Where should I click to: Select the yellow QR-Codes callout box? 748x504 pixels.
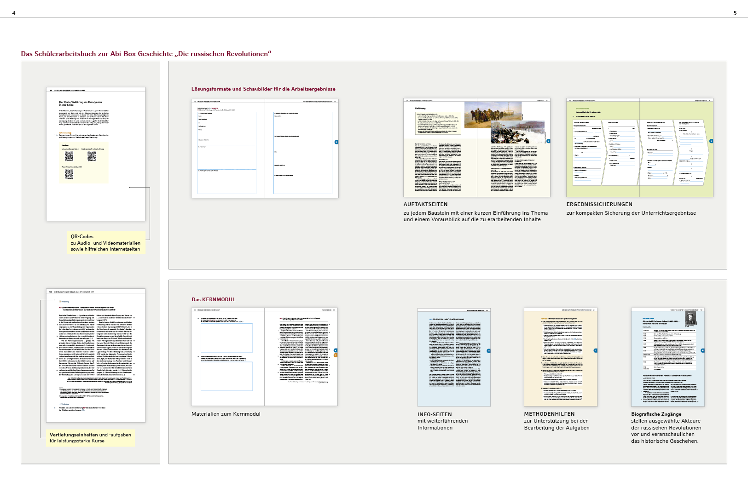pos(106,243)
